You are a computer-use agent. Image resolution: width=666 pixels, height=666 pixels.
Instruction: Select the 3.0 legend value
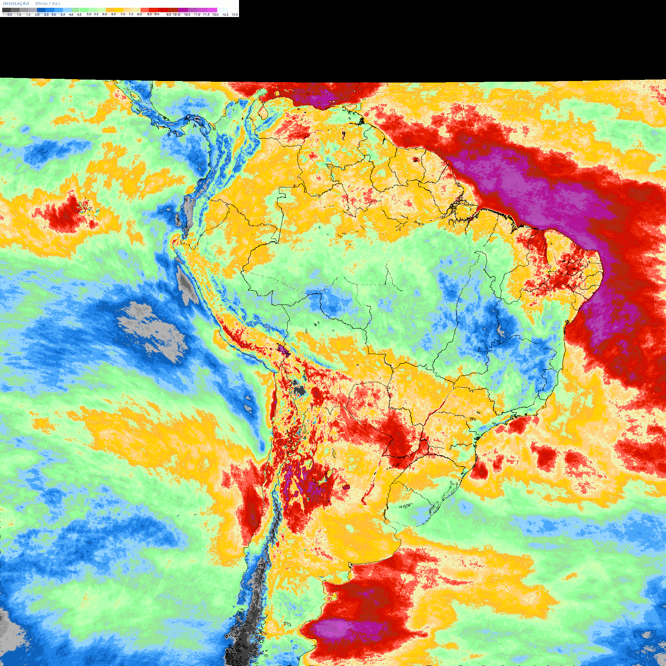54,14
